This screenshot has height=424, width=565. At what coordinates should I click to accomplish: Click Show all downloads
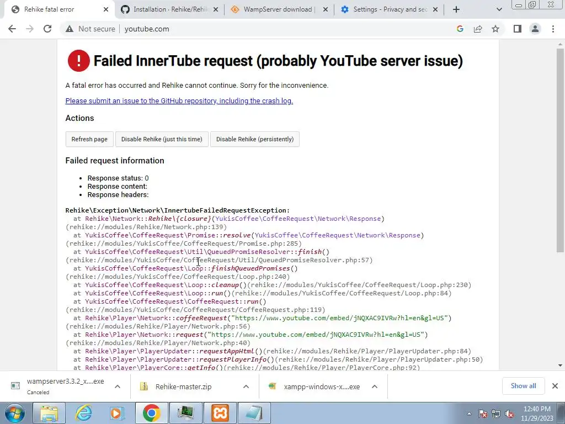(523, 386)
